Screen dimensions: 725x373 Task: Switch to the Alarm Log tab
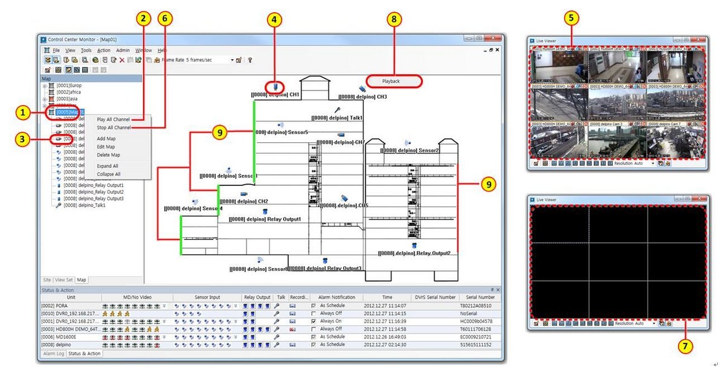pyautogui.click(x=53, y=354)
